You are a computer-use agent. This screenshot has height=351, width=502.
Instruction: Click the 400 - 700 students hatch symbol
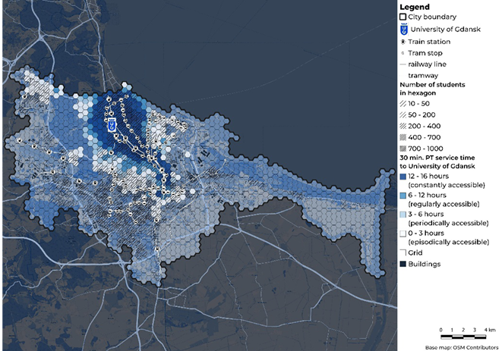point(403,137)
